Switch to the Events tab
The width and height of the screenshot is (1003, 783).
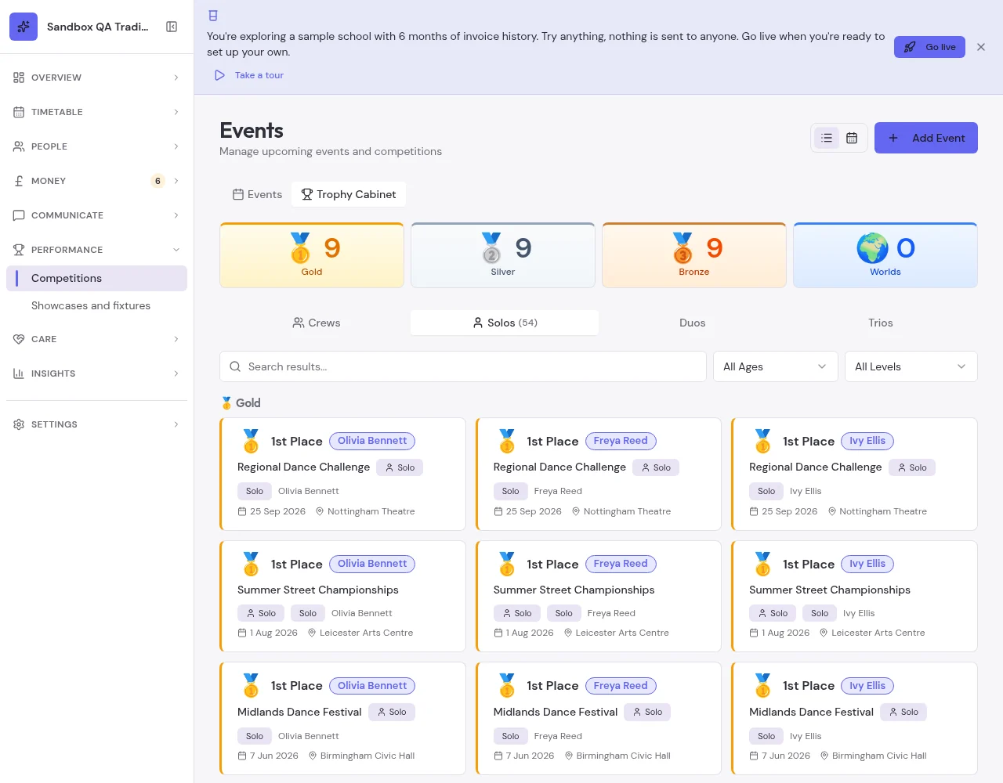[x=257, y=194]
